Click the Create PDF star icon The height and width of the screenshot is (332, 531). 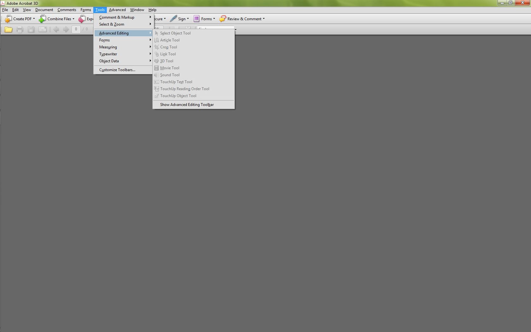tap(8, 19)
